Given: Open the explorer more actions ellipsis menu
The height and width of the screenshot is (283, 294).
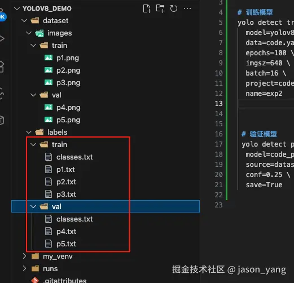Looking at the screenshot, I should click(187, 8).
